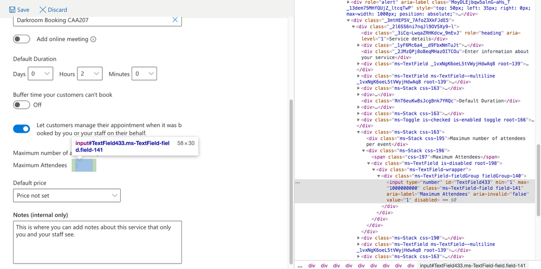The height and width of the screenshot is (269, 541).
Task: Collapse the ms-Stack css-196 div node
Action: coord(363,150)
